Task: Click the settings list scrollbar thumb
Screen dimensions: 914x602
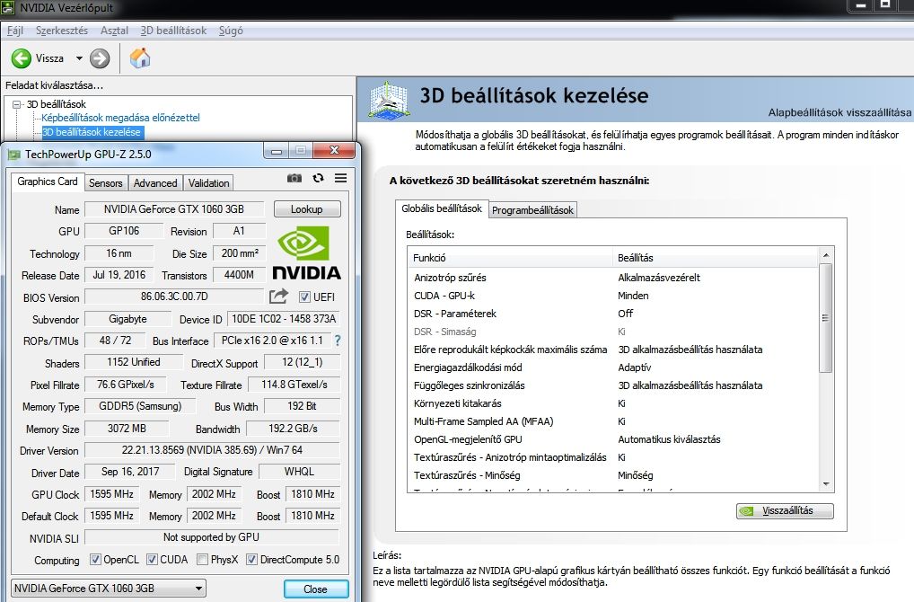Action: coord(825,318)
